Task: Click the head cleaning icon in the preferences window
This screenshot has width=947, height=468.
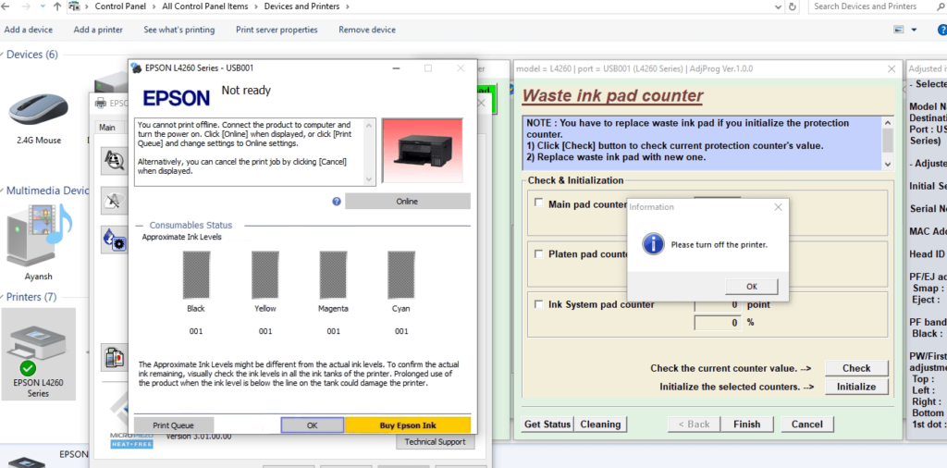Action: (114, 201)
